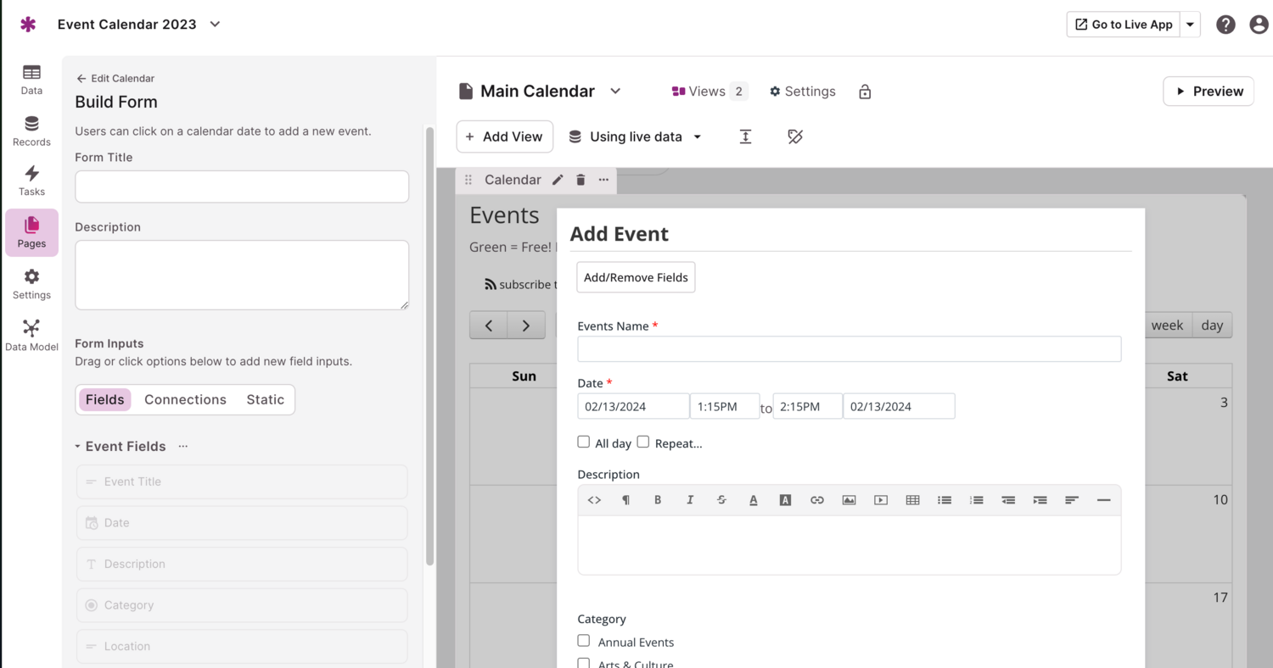Click the Preview button
The height and width of the screenshot is (668, 1273).
(x=1209, y=92)
